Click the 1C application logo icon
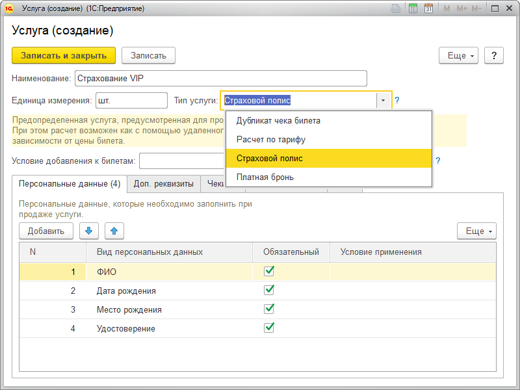The height and width of the screenshot is (390, 520). (9, 8)
